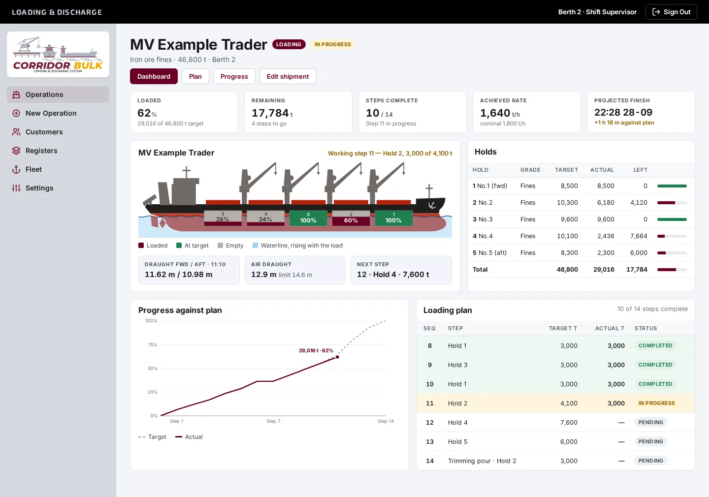
Task: Click the Achieved Rate value 1,640 t/h
Action: [500, 113]
